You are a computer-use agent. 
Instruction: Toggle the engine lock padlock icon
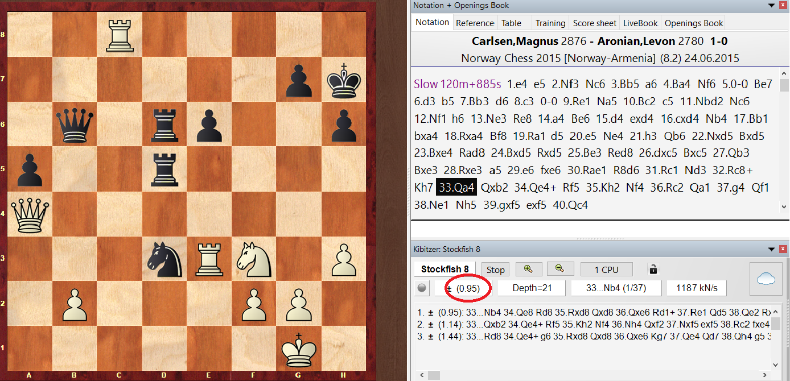click(x=653, y=270)
